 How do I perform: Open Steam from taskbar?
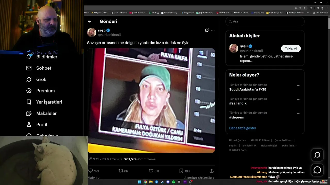(x=162, y=182)
